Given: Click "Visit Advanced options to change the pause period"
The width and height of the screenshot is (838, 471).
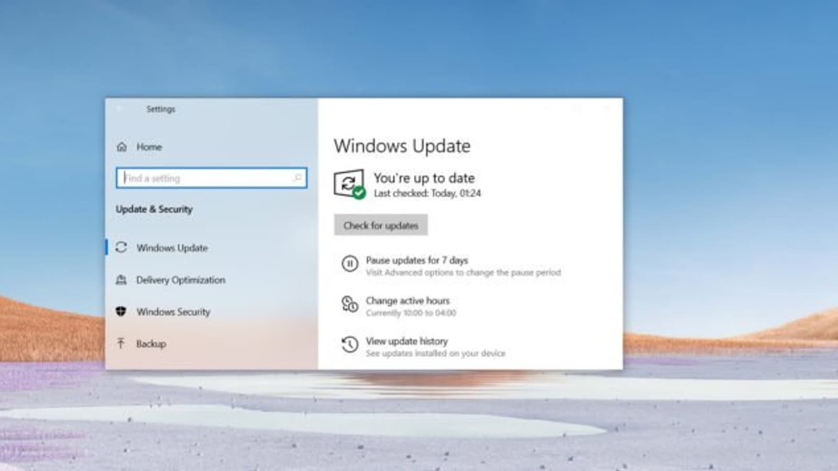Looking at the screenshot, I should click(x=464, y=273).
